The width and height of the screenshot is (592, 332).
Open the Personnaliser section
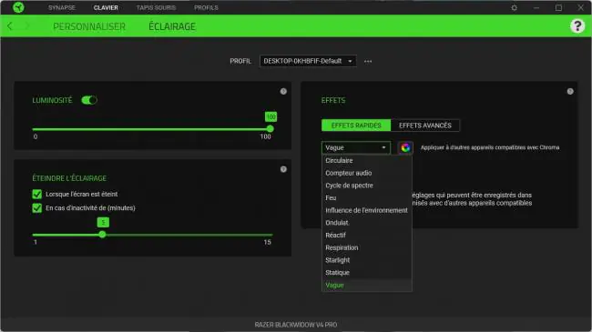(x=89, y=26)
